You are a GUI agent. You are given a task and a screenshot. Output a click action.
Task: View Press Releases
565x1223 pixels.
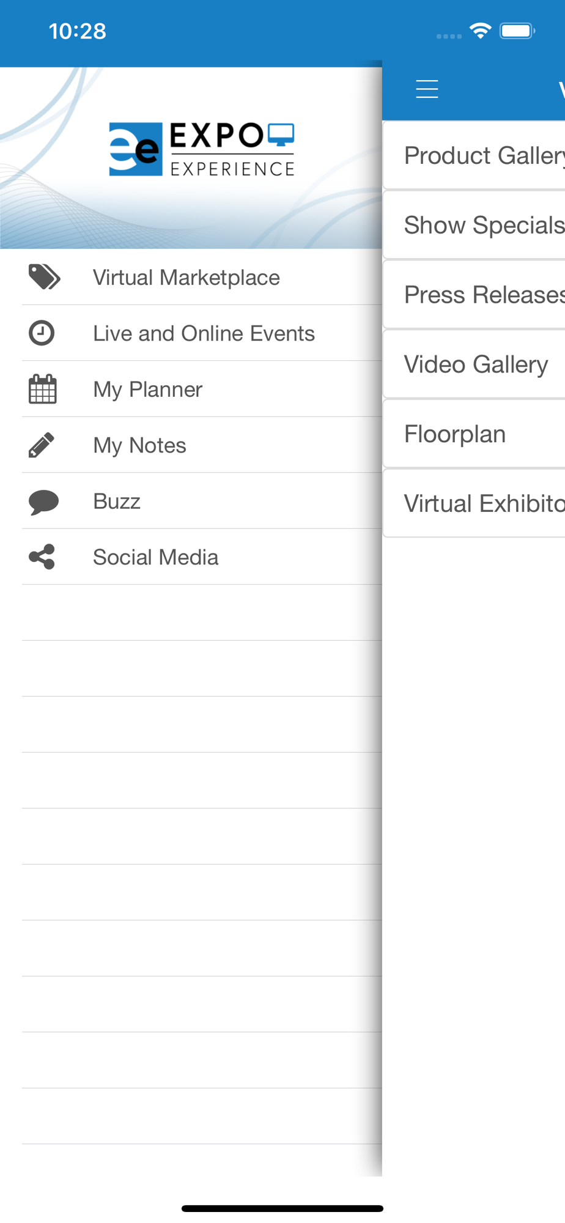tap(475, 295)
